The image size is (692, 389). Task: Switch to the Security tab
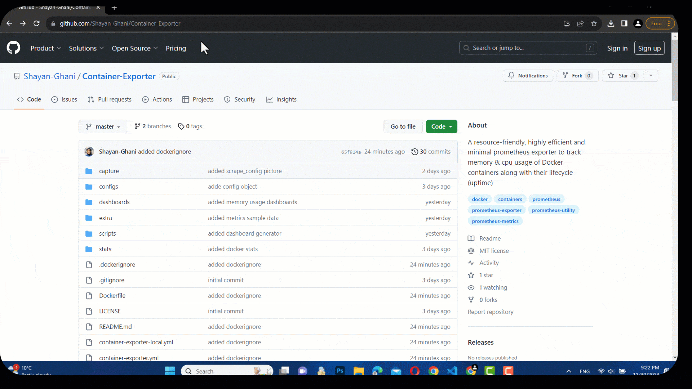240,99
